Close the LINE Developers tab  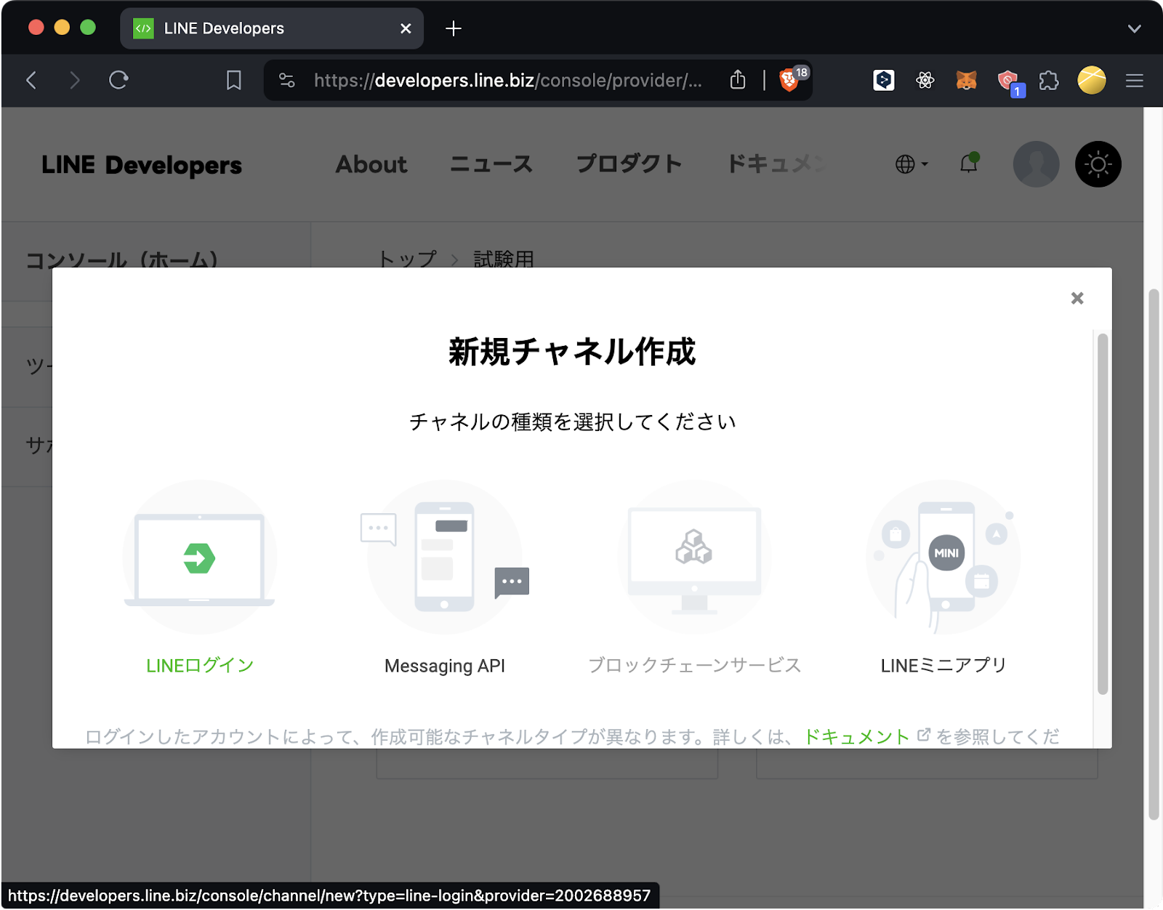pos(406,28)
